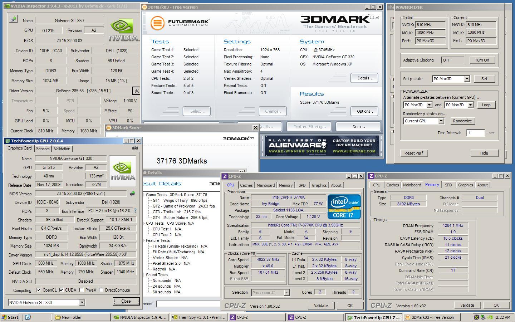Click the Set button next to p-state

click(x=484, y=79)
